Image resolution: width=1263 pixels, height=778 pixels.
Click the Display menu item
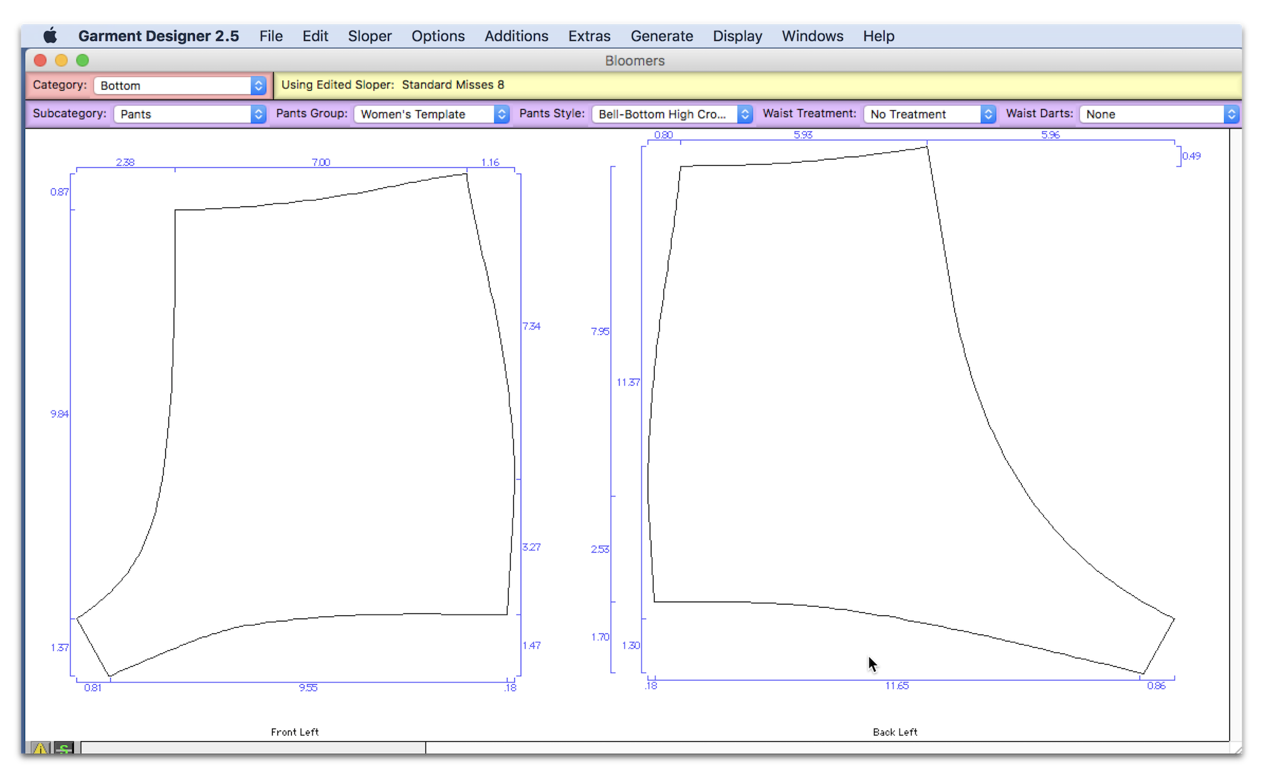coord(737,36)
